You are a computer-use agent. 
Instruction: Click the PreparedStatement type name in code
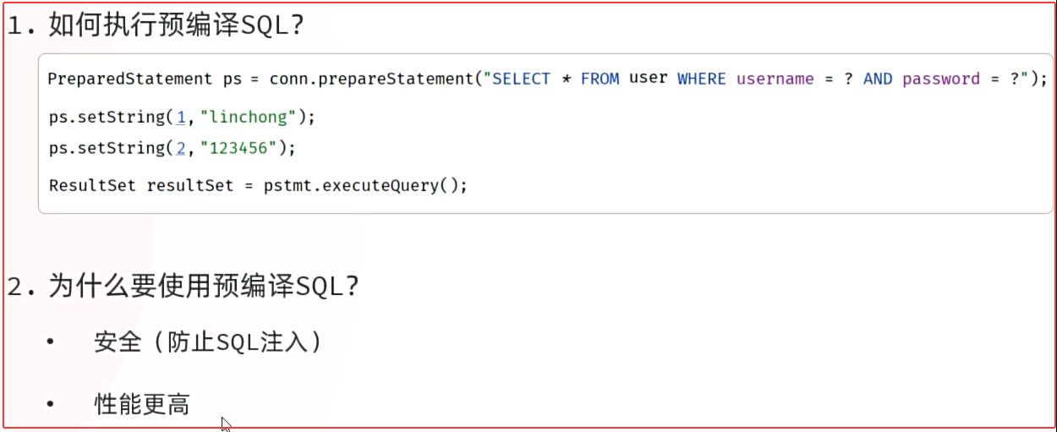[129, 79]
